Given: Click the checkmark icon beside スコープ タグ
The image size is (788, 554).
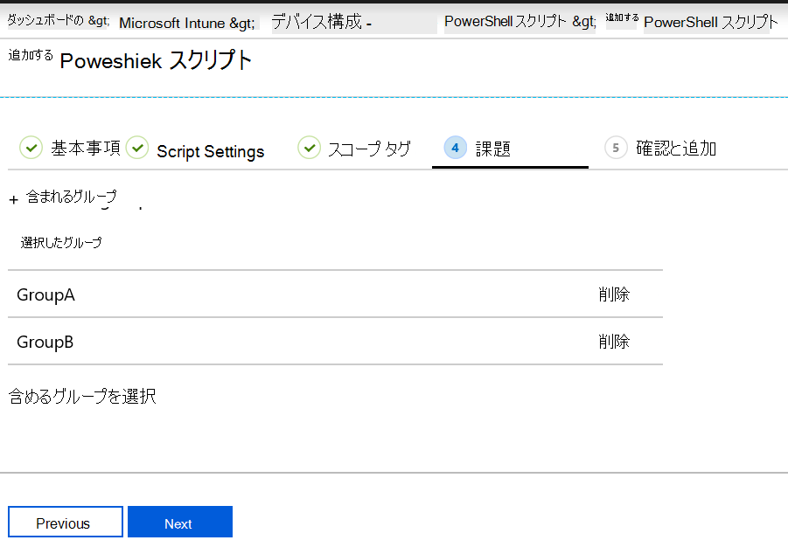Looking at the screenshot, I should coord(309,148).
